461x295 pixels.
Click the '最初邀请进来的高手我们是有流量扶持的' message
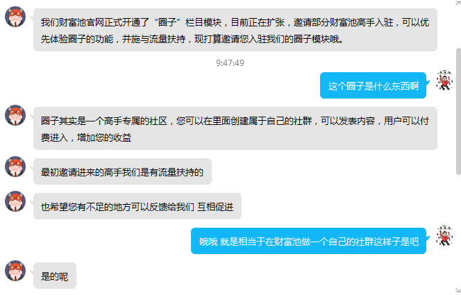tap(122, 171)
